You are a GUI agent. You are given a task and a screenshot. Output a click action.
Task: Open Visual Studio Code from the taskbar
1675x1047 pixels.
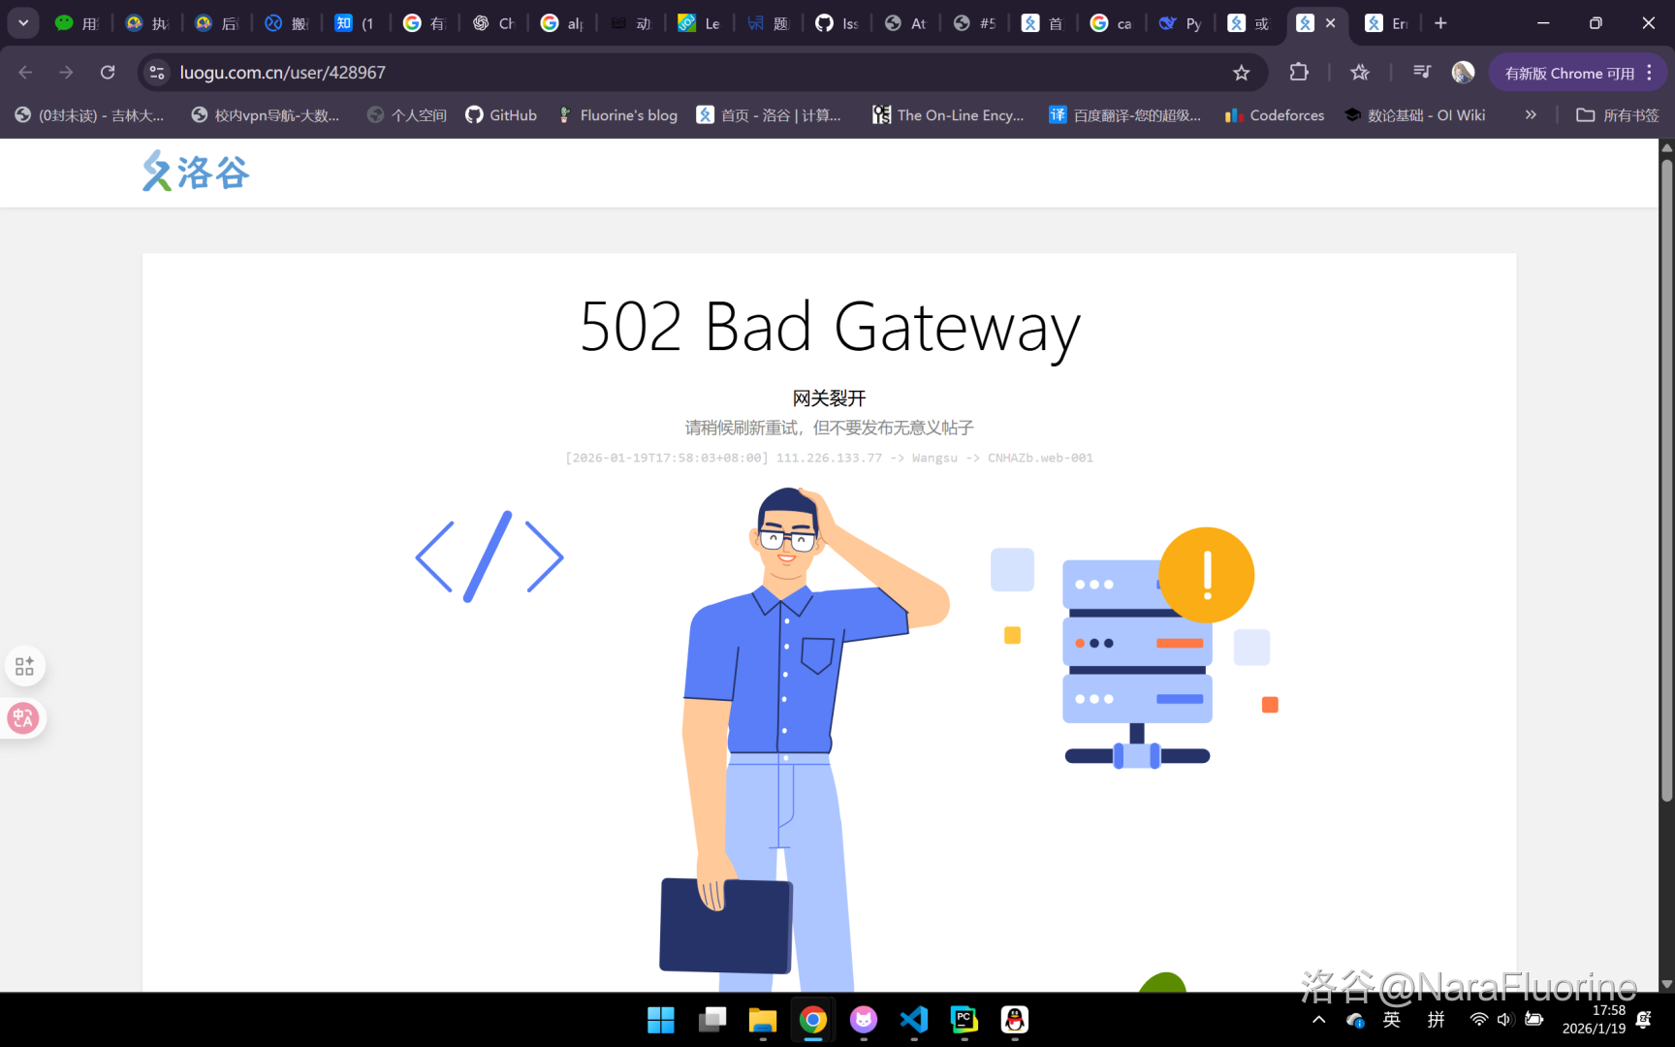coord(913,1020)
